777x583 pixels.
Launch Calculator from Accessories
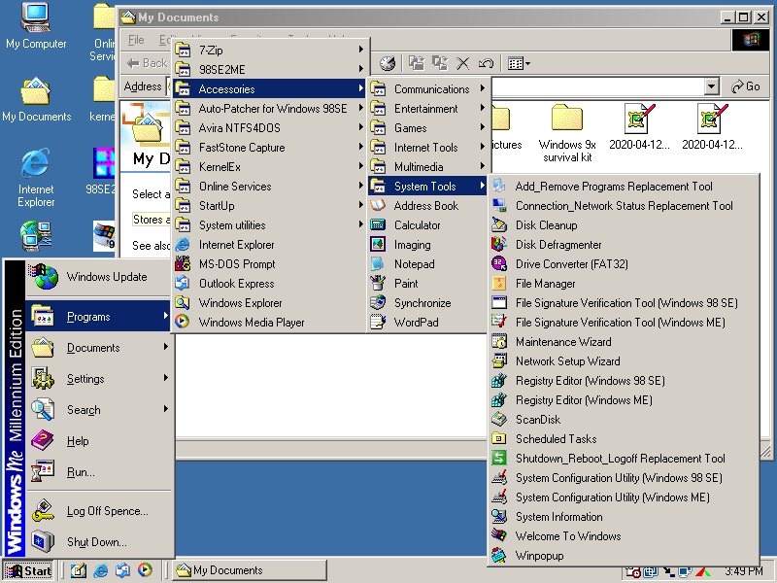pos(427,225)
